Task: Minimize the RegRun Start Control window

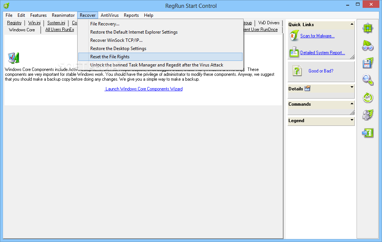Action: (348, 4)
